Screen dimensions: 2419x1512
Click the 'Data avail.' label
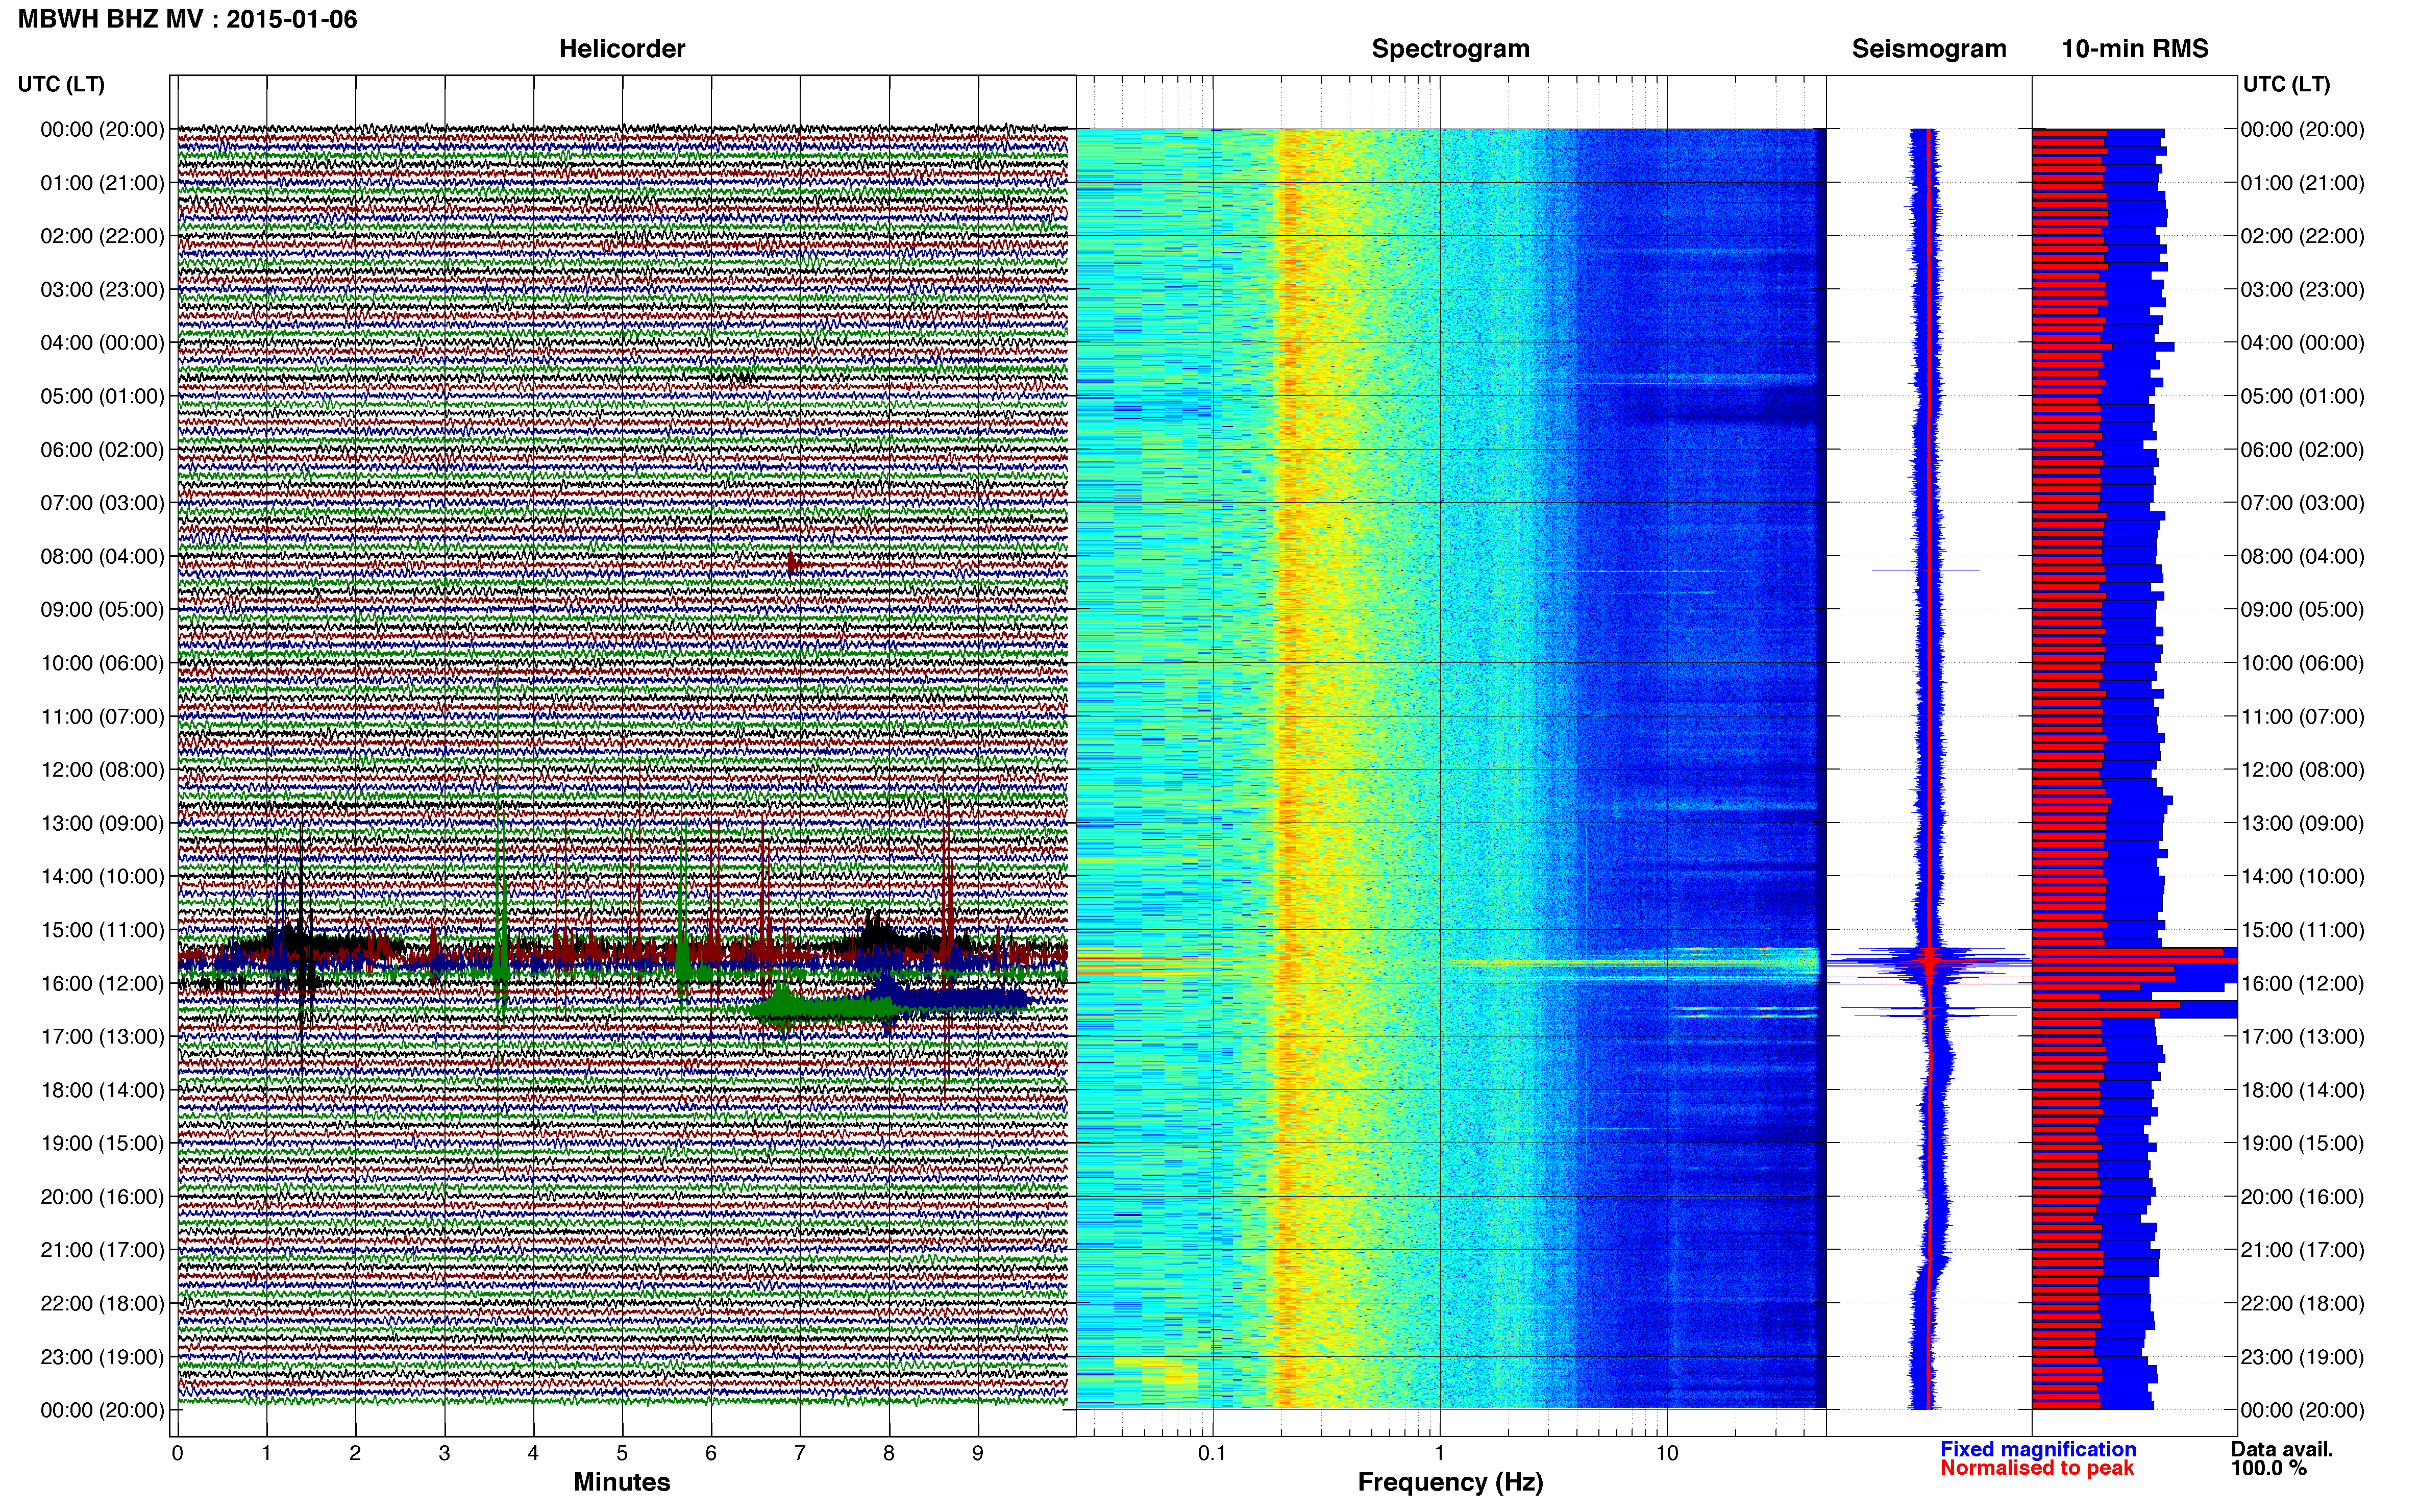point(2282,1449)
